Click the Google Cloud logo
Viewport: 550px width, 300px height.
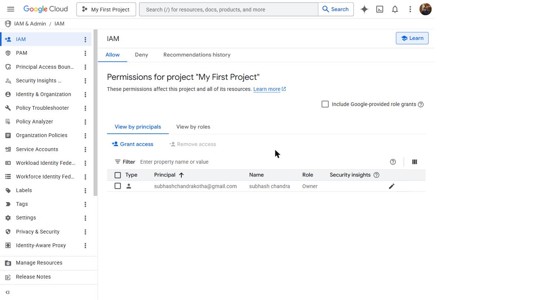point(46,9)
